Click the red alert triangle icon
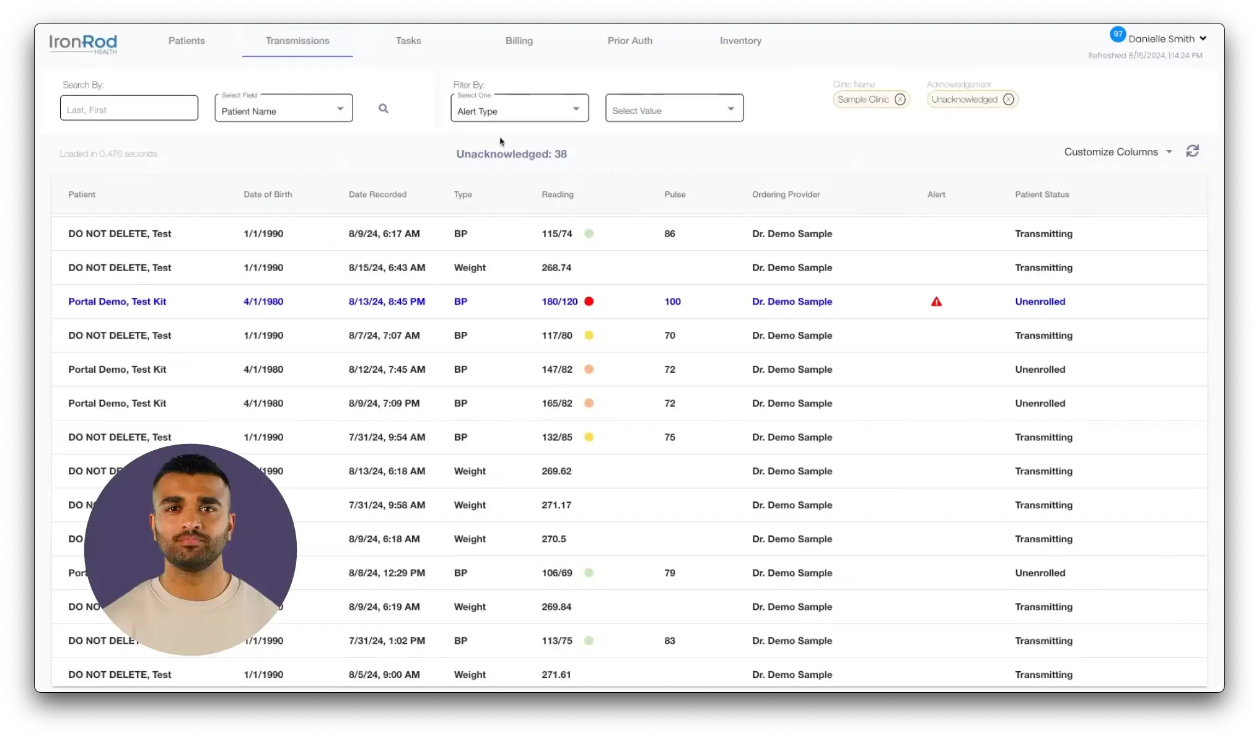1259x738 pixels. click(936, 302)
